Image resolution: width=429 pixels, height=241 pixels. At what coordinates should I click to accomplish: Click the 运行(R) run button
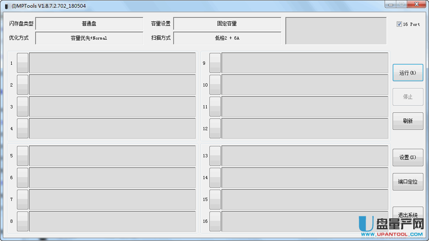(x=408, y=73)
